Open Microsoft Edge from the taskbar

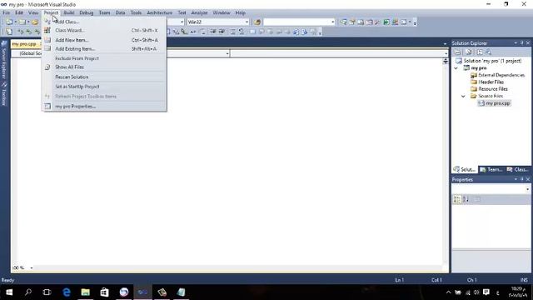pos(67,292)
